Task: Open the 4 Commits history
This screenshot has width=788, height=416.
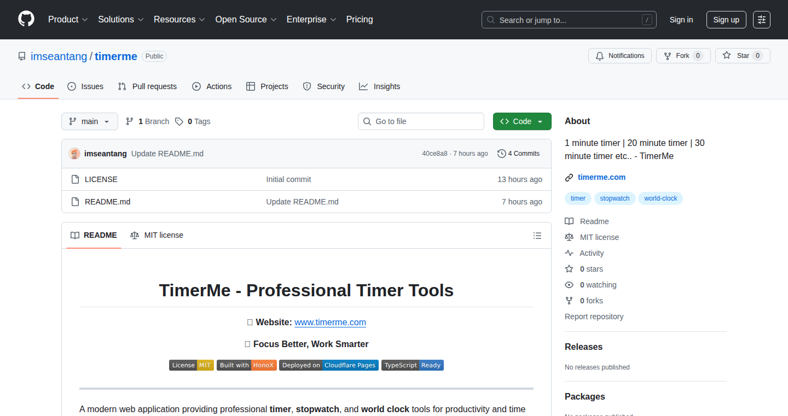Action: tap(518, 154)
